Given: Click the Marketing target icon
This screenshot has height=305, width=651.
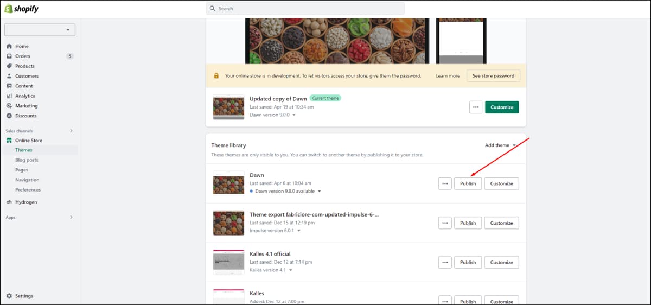Looking at the screenshot, I should click(9, 106).
